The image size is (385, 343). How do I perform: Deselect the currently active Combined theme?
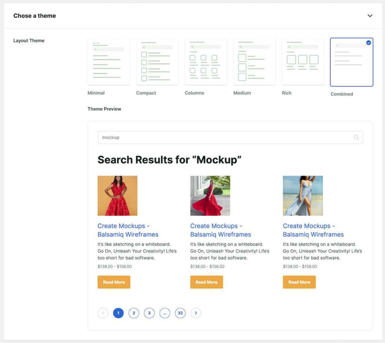pyautogui.click(x=351, y=62)
